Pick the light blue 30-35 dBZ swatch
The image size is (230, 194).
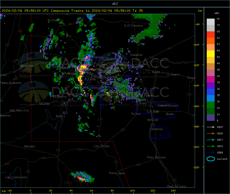pyautogui.click(x=211, y=98)
